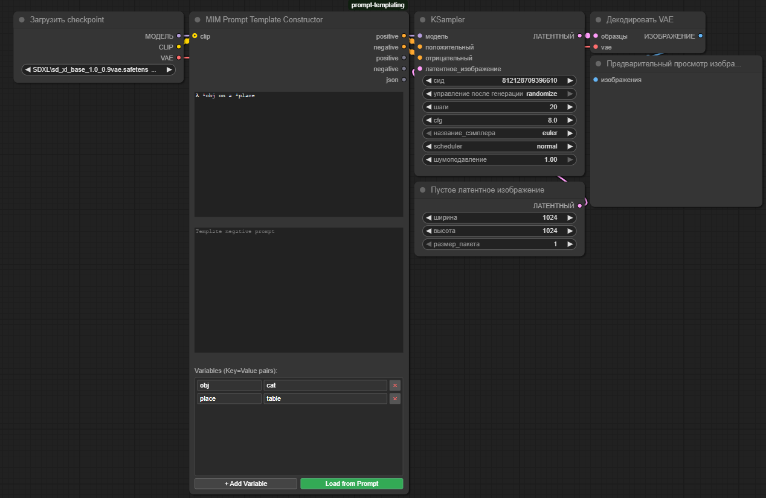Click the VAE output socket on checkpoint node

(x=179, y=58)
